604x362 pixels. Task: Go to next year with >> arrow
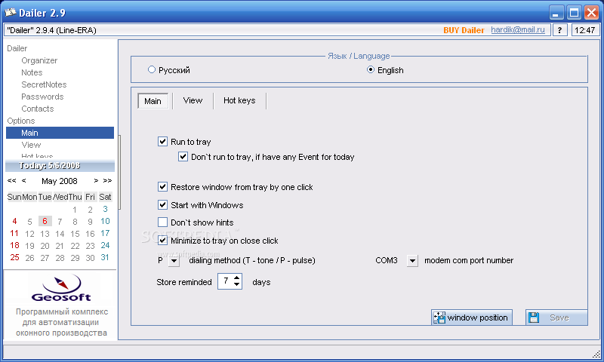107,180
